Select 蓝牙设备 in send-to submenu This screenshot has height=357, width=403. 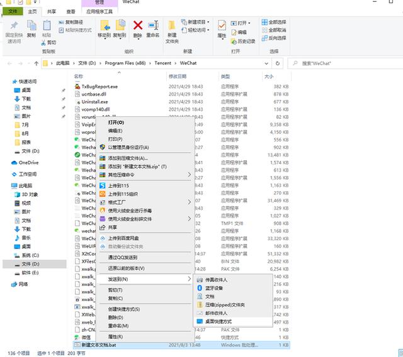[233, 288]
